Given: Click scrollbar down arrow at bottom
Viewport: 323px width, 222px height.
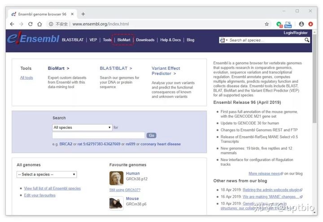Looking at the screenshot, I should point(314,213).
